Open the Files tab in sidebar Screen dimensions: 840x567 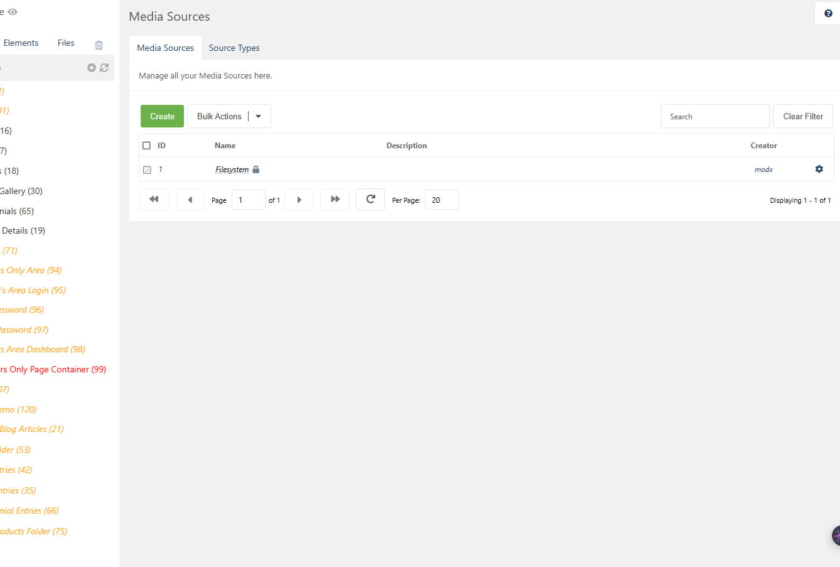(x=66, y=43)
